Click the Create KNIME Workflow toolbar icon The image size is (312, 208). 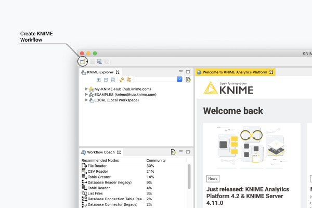pyautogui.click(x=82, y=61)
